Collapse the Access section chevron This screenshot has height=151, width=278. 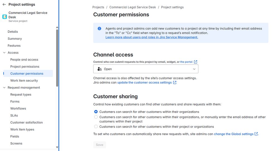(4, 52)
